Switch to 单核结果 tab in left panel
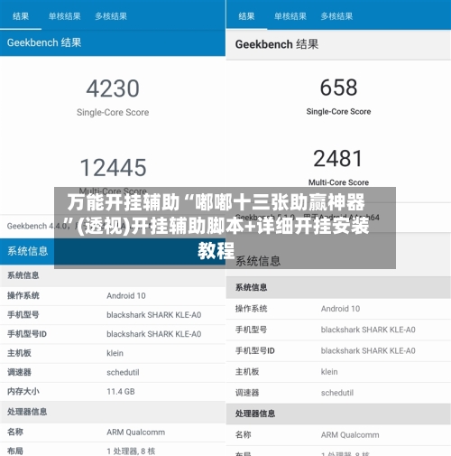The image size is (451, 456). [64, 16]
